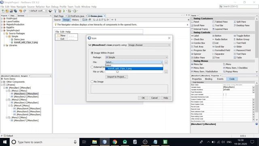Close the Navigator hint message

(x=187, y=25)
